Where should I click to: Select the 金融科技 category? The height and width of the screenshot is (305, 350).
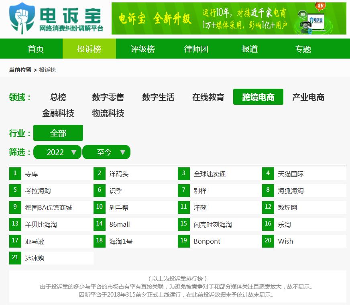click(x=58, y=114)
